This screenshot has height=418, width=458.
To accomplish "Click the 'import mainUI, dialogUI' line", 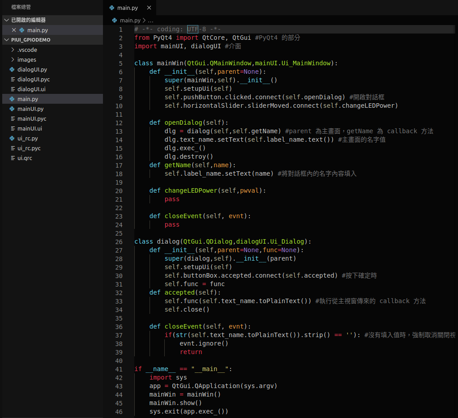I will pos(188,46).
